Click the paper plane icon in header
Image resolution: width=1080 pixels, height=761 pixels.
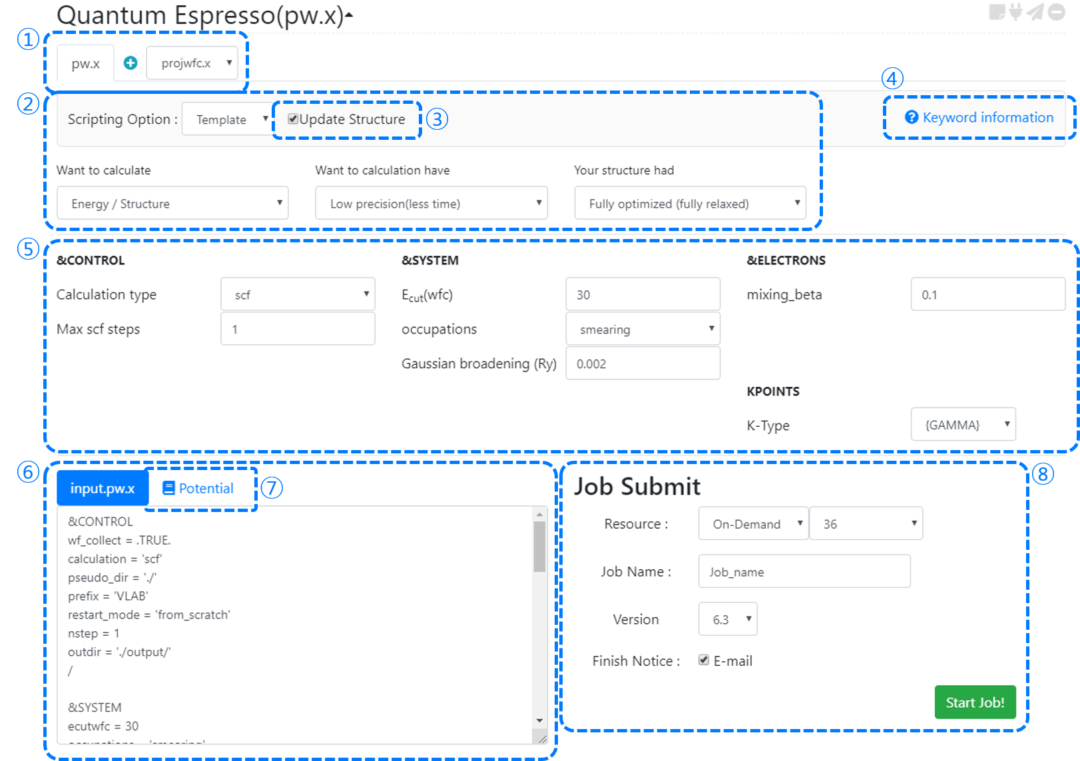tap(1035, 12)
